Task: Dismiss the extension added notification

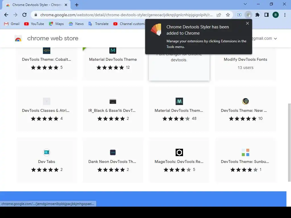Action: (x=248, y=23)
